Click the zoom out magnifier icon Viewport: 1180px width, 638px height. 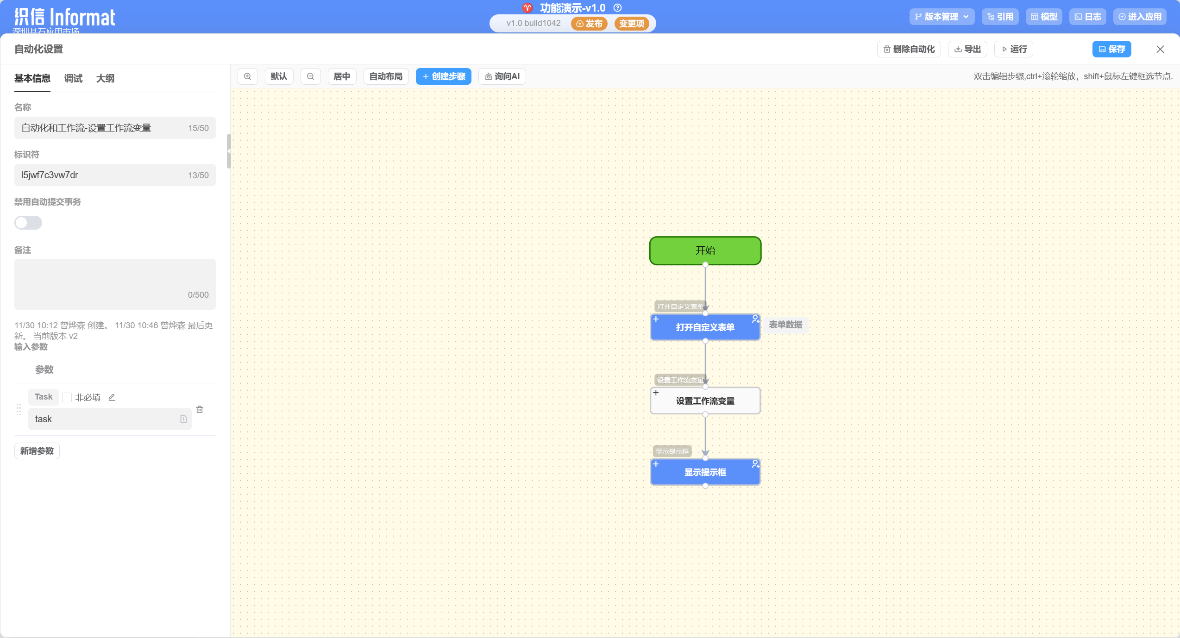(x=311, y=76)
